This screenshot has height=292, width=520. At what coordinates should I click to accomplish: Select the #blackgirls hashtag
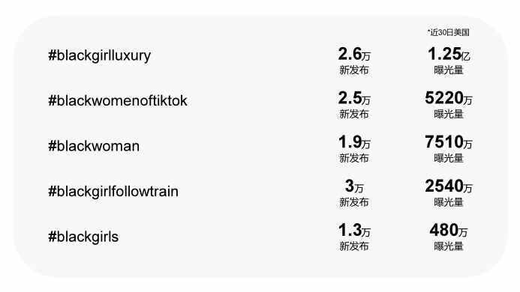pos(83,237)
